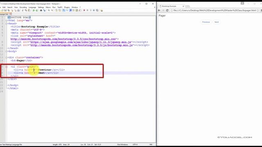This screenshot has width=262, height=147.
Task: Open the Run menu
Action: pos(54,7)
